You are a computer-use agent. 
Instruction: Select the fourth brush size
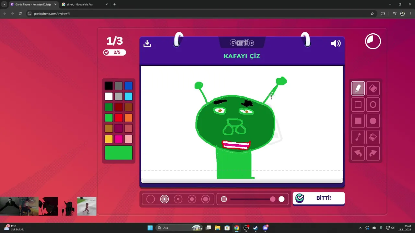(192, 199)
